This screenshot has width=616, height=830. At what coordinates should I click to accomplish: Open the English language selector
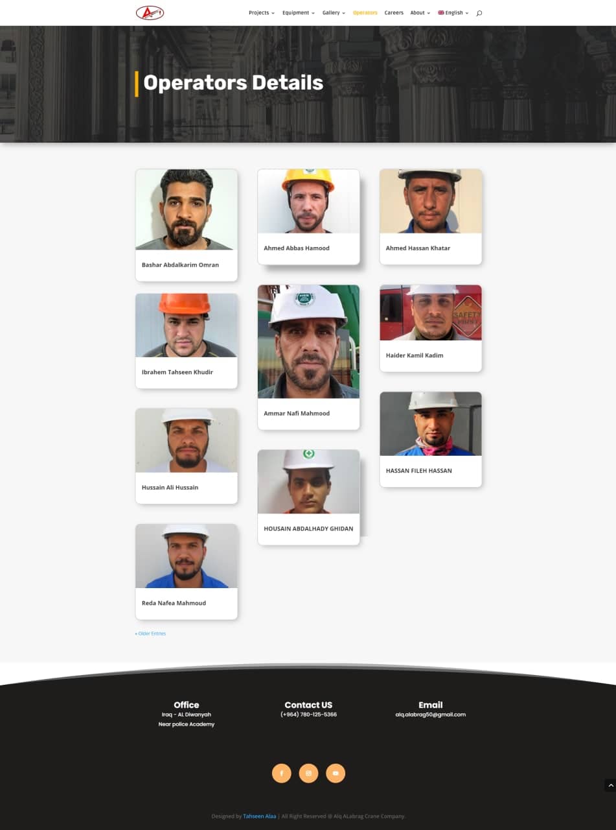[x=453, y=13]
